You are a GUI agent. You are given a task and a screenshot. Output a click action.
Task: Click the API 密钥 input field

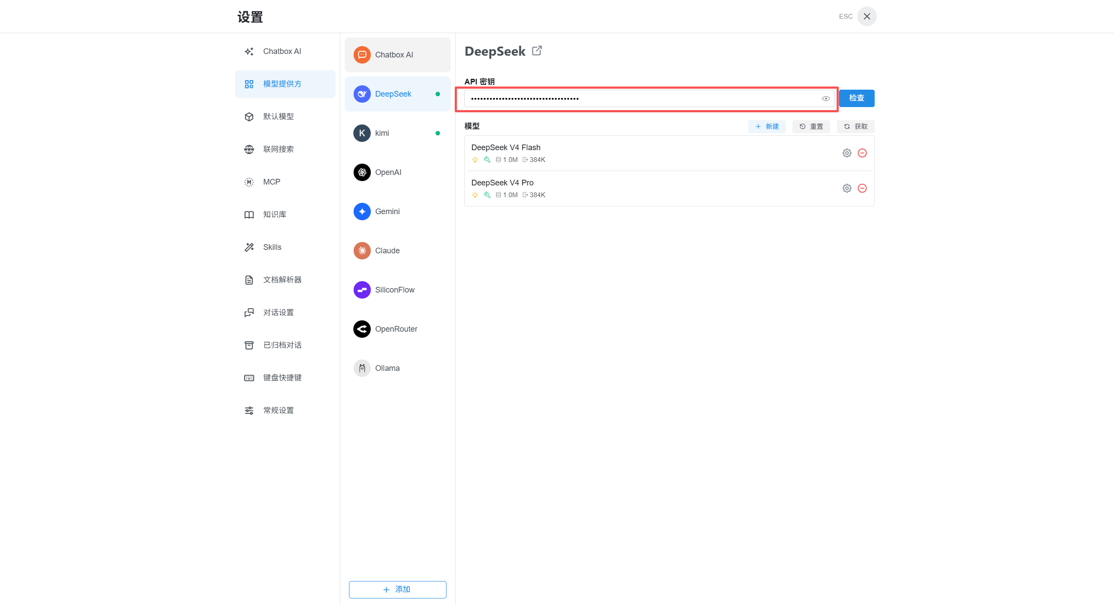[649, 98]
